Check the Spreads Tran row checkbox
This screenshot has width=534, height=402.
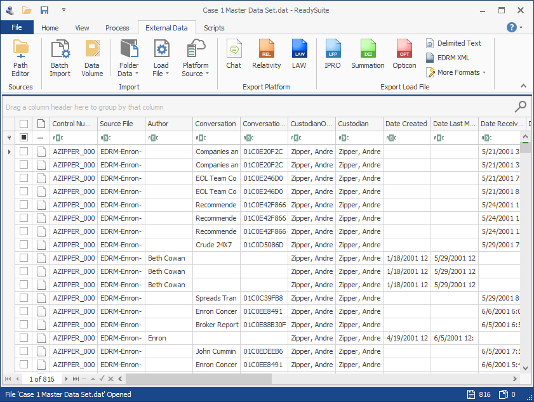(x=24, y=298)
